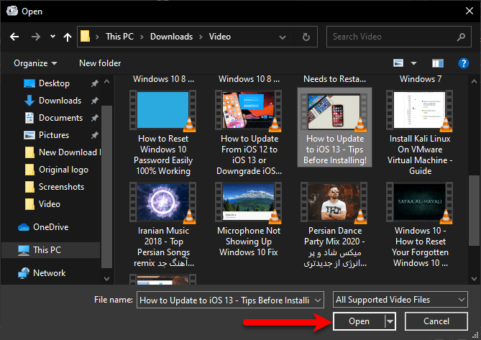Screen dimensions: 481x340
Task: Focus the Search Video field
Action: coord(399,37)
